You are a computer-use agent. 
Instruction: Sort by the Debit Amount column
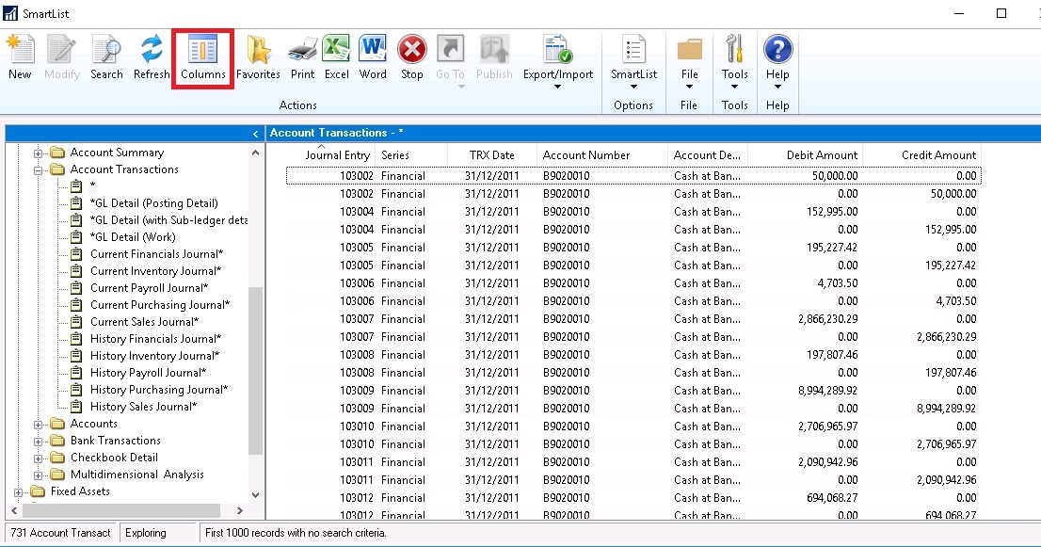tap(825, 154)
